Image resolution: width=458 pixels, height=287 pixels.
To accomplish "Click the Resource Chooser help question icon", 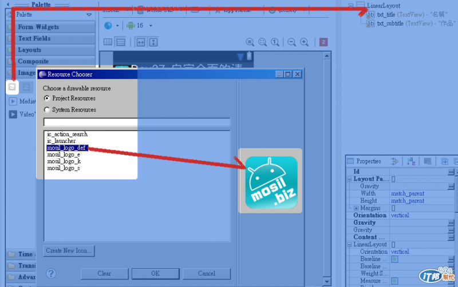I will 51,274.
